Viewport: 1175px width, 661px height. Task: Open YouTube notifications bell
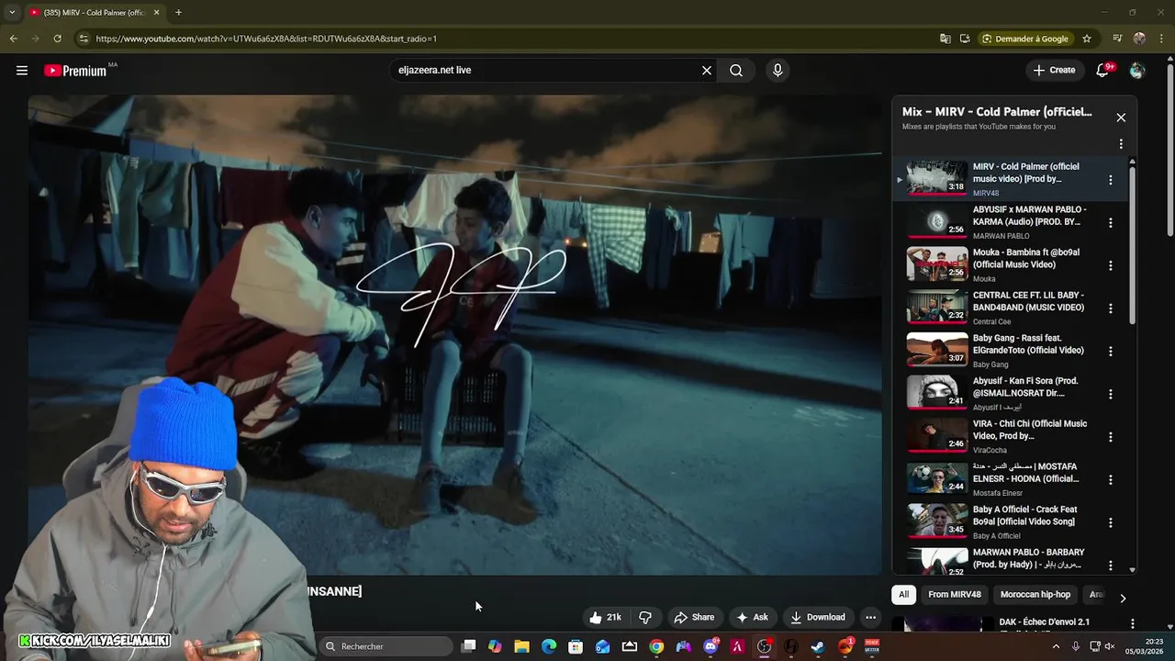coord(1103,71)
